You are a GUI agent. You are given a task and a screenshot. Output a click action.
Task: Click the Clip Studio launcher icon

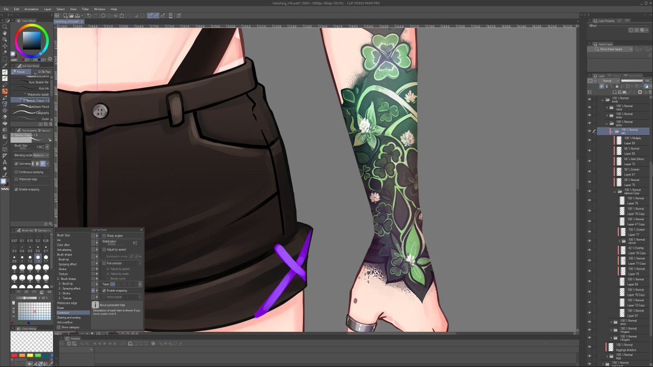coord(57,15)
